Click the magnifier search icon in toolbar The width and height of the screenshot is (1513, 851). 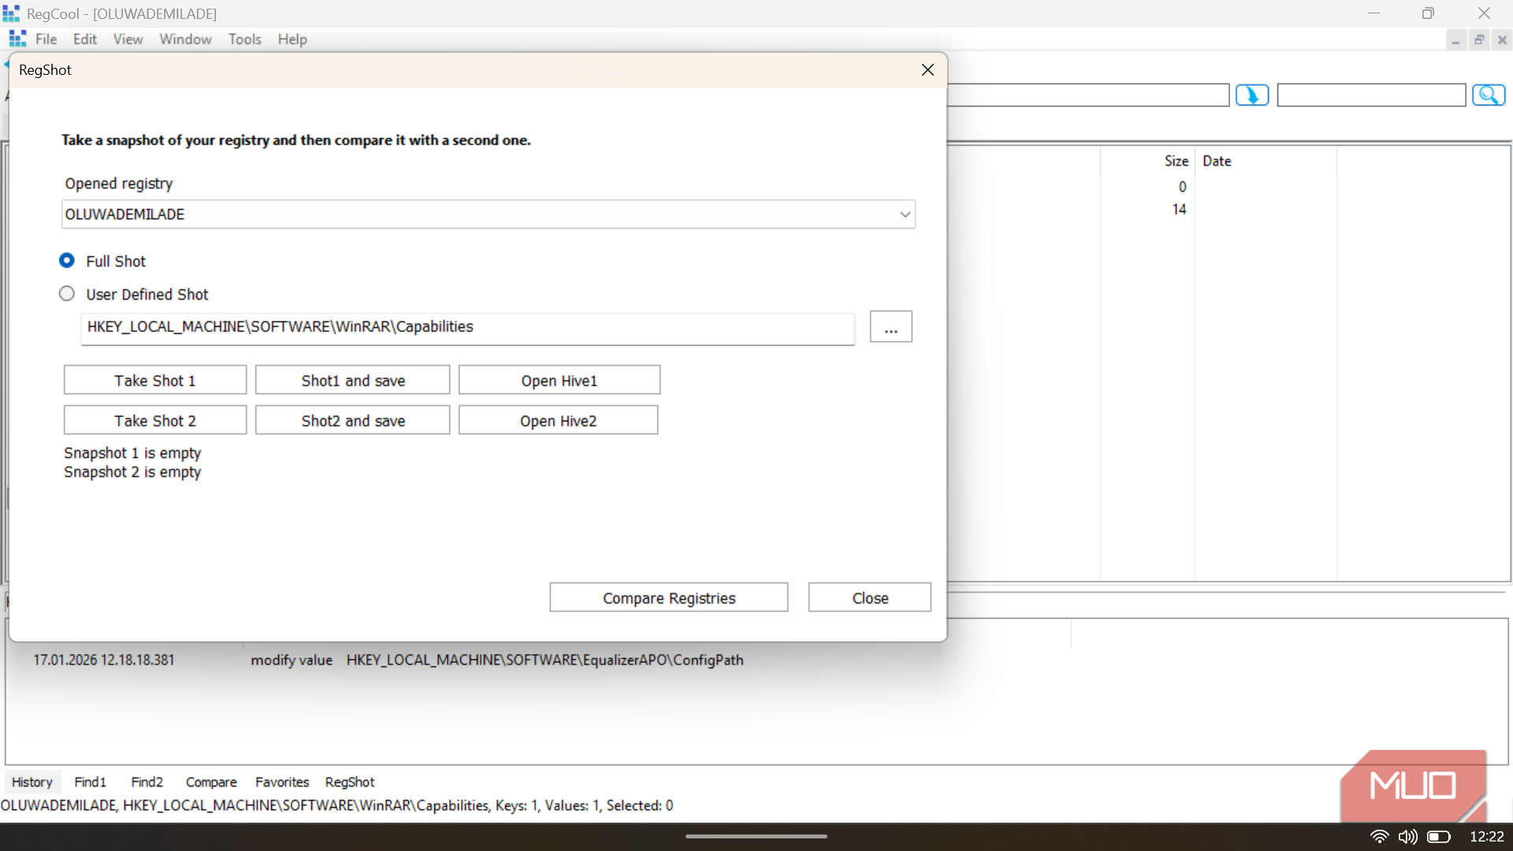pos(1489,95)
